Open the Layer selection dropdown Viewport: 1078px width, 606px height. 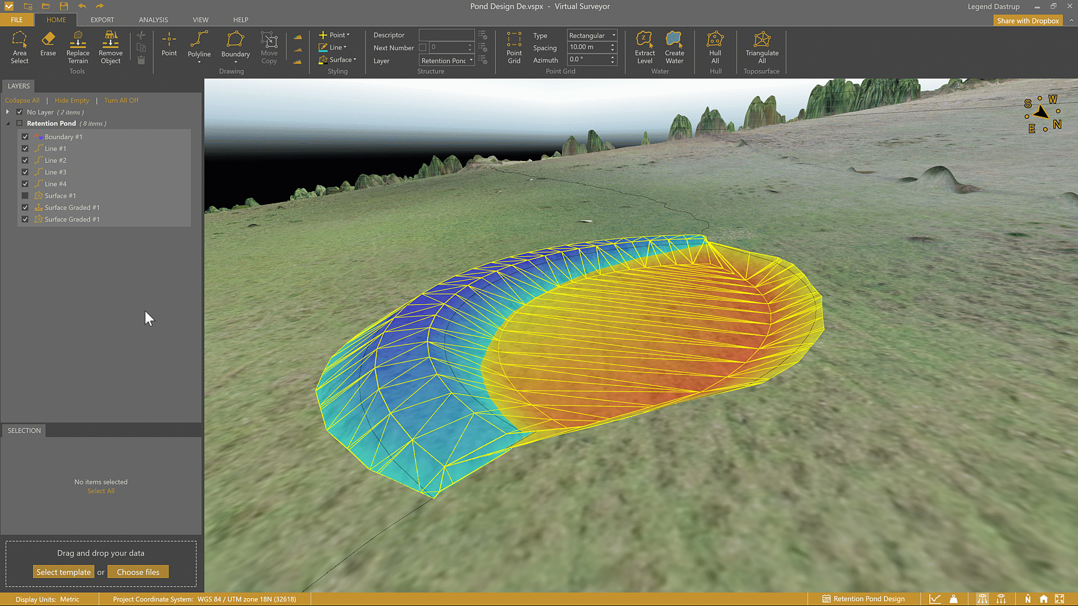coord(447,61)
